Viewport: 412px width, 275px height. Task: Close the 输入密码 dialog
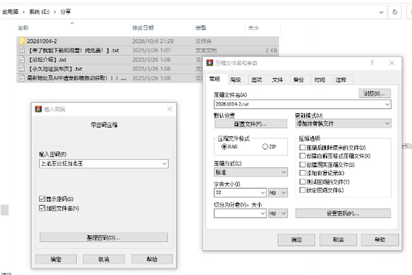(170, 109)
